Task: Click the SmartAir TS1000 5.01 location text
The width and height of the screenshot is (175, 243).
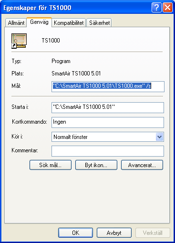Action: [x=76, y=74]
